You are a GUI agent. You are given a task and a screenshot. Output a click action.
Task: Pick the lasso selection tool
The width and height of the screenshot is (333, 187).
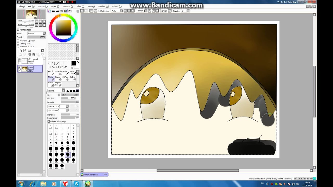pyautogui.click(x=54, y=63)
